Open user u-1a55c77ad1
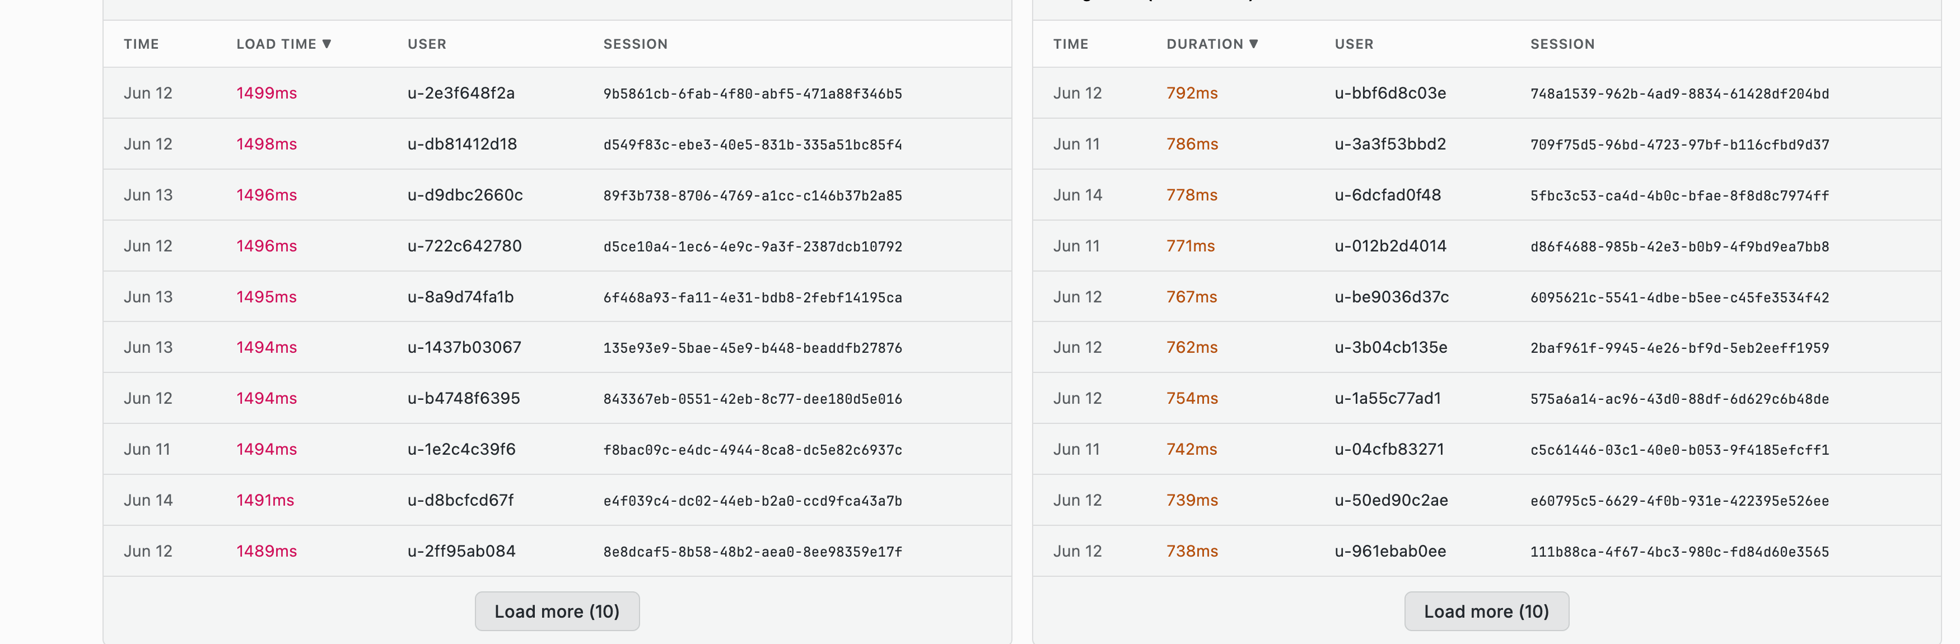Image resolution: width=1960 pixels, height=644 pixels. [x=1388, y=398]
